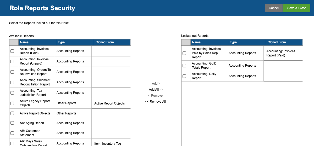
Task: Click the Cloned From header in Locked out Reports
Action: tap(284, 42)
